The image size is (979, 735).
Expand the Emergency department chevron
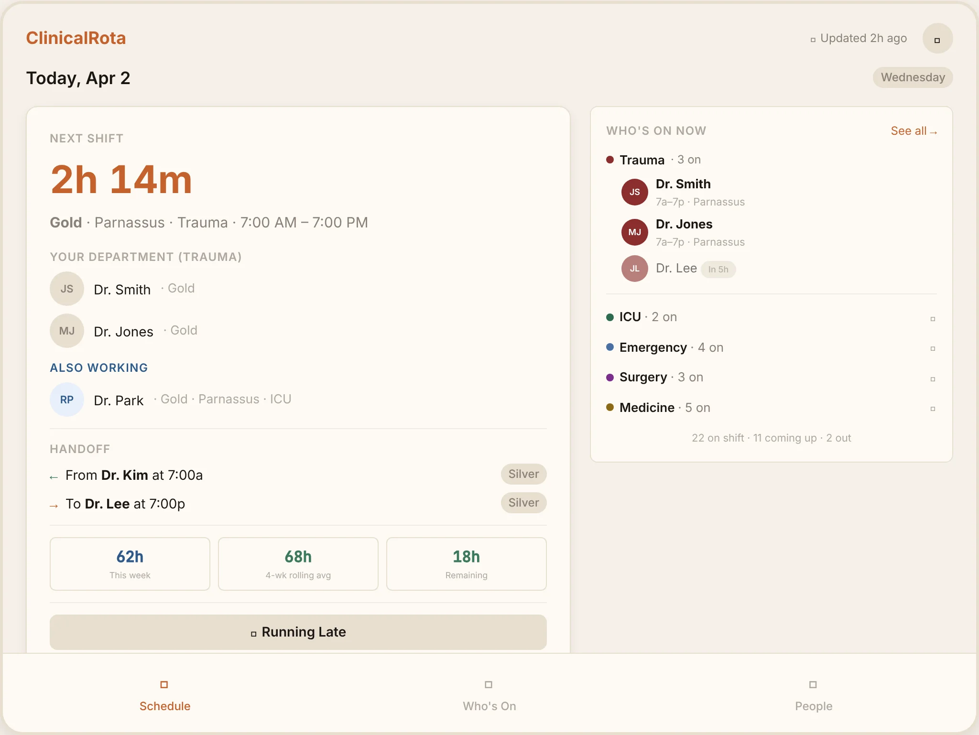932,348
